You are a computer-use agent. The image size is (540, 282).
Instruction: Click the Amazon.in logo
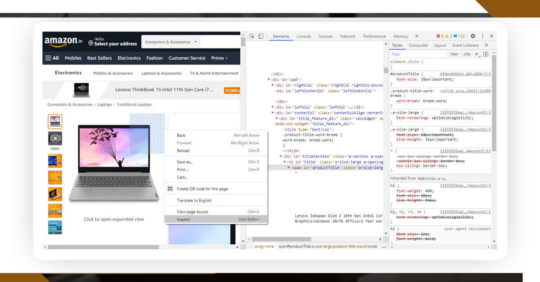coord(63,42)
